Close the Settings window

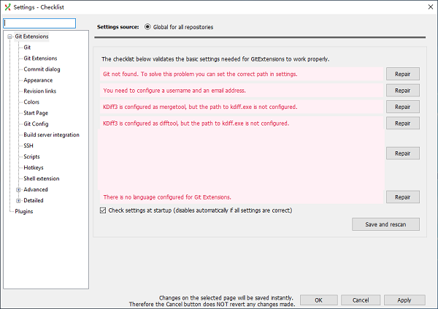tap(431, 7)
